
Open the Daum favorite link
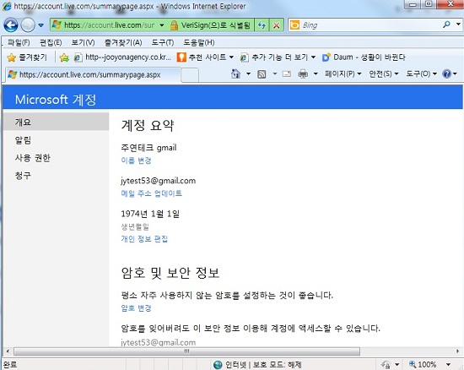tap(364, 57)
